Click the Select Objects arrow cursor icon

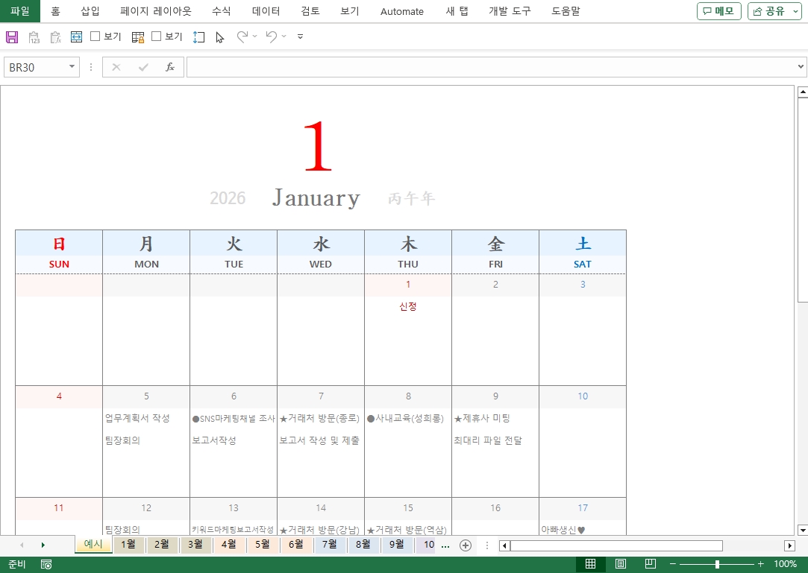(x=220, y=37)
